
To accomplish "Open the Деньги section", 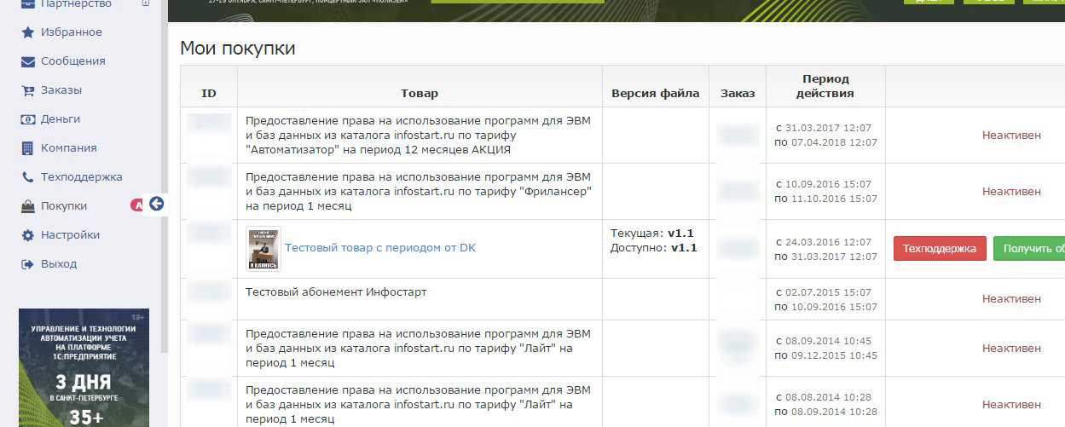I will coord(61,119).
